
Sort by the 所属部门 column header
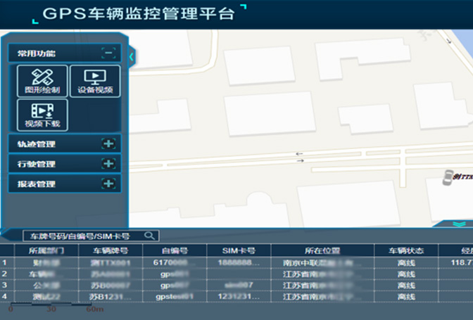pyautogui.click(x=46, y=250)
